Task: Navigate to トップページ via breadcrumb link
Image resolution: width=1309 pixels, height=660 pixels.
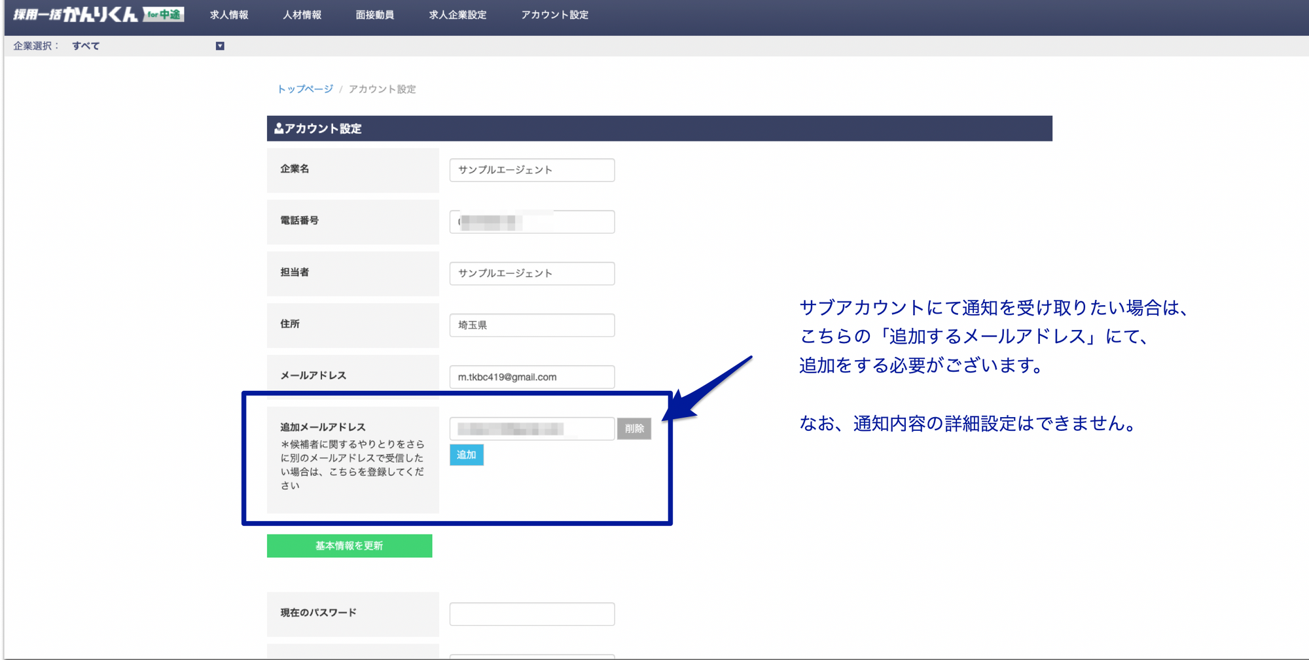Action: pos(304,89)
